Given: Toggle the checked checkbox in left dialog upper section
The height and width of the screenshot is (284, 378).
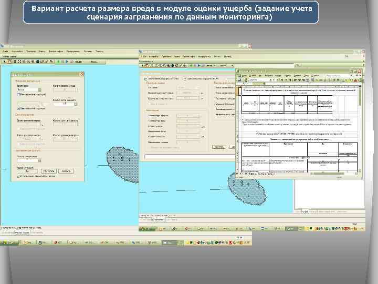Looking at the screenshot, I should tap(18, 108).
